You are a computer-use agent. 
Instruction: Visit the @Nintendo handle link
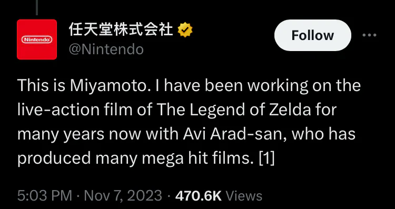tap(106, 49)
